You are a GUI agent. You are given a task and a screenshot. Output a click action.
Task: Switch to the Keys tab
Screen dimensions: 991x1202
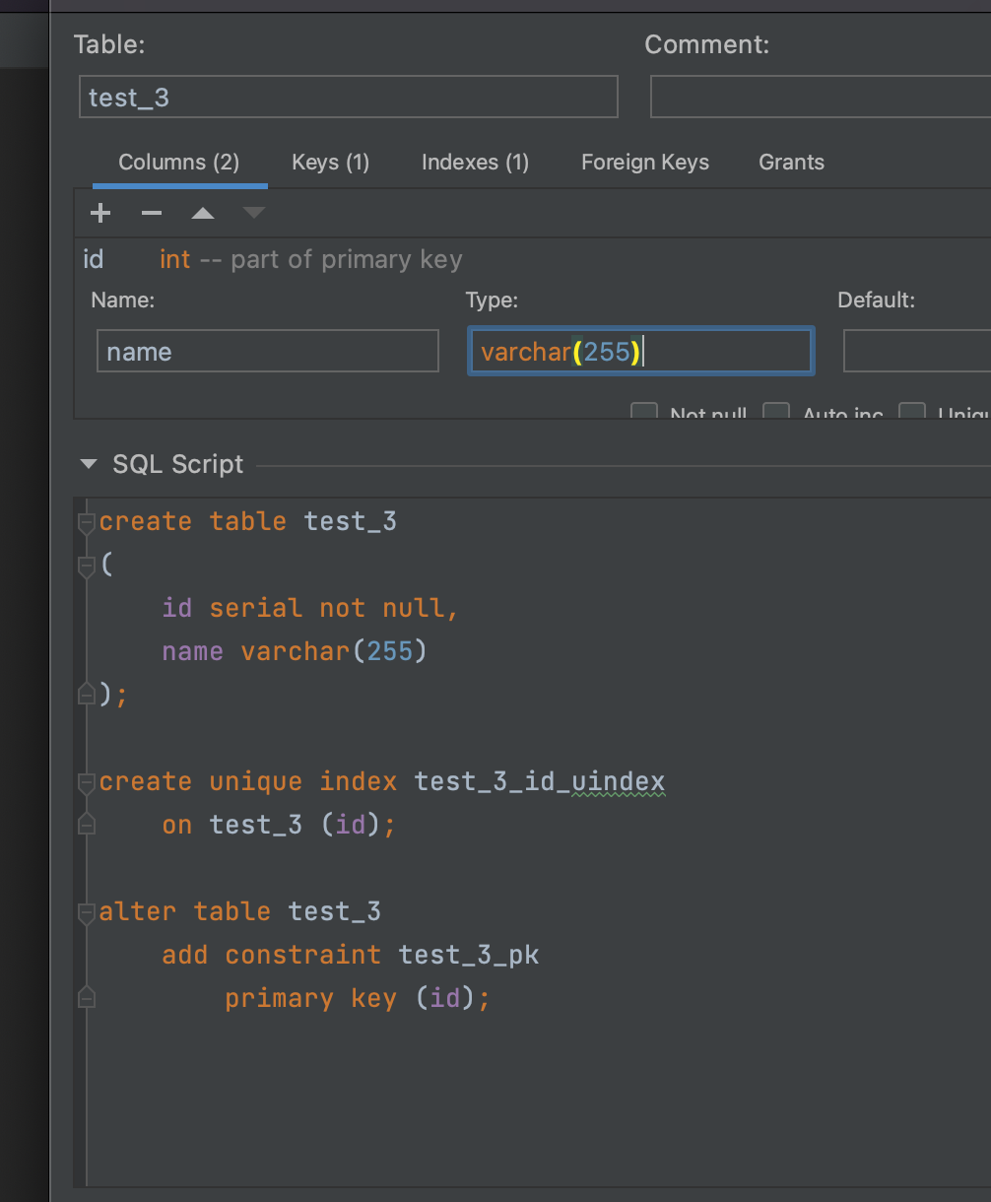click(x=330, y=162)
